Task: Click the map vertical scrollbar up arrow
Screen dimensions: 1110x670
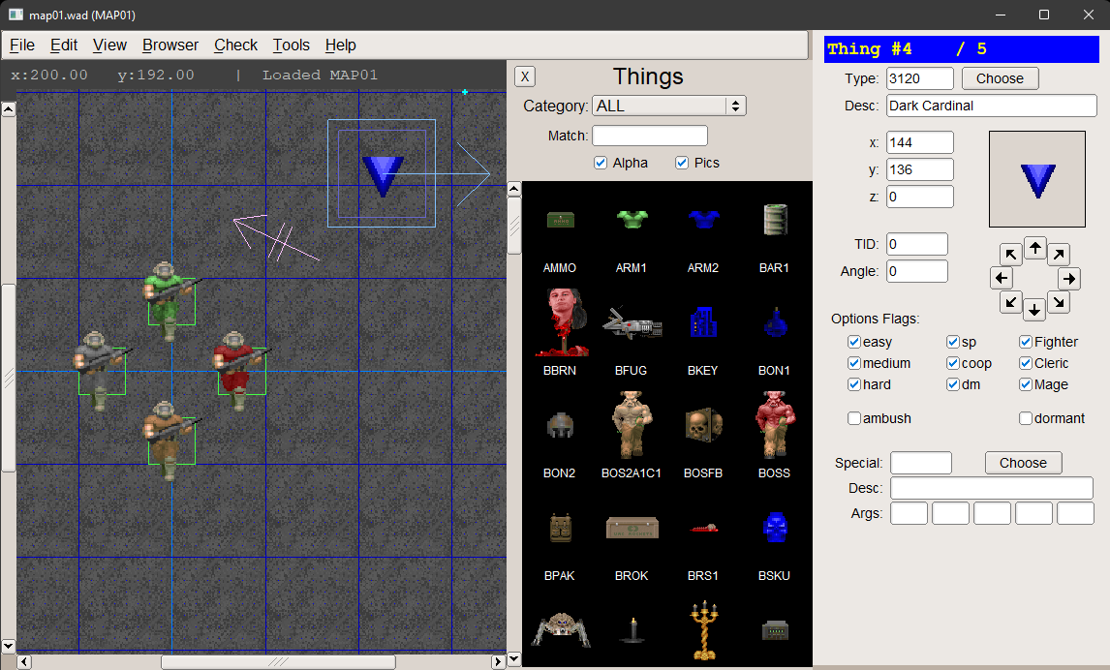Action: pyautogui.click(x=9, y=109)
